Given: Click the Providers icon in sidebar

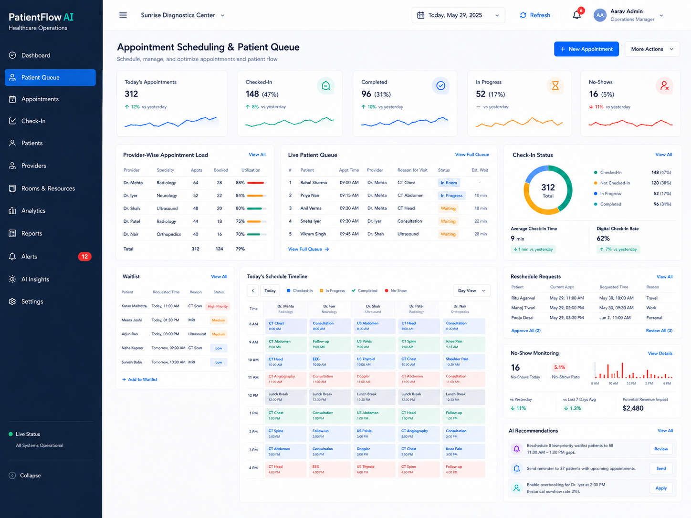Looking at the screenshot, I should [x=12, y=166].
